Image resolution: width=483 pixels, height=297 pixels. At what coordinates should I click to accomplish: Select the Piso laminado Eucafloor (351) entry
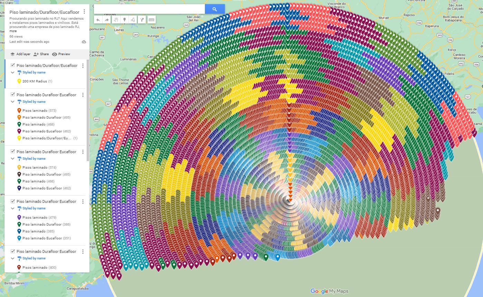tap(44, 238)
